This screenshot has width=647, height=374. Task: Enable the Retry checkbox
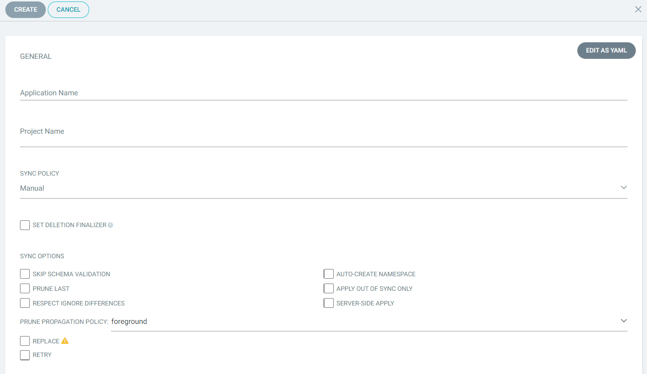point(25,355)
